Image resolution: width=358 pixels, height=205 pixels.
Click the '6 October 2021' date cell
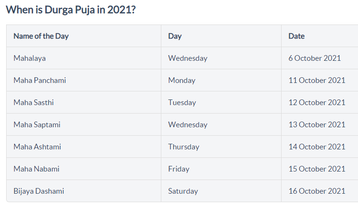pos(315,58)
